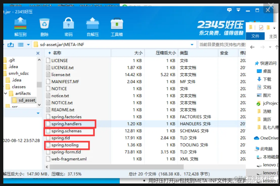Click the list view icon below the toolbar
Screen dimensions: 280x186
pos(20,44)
